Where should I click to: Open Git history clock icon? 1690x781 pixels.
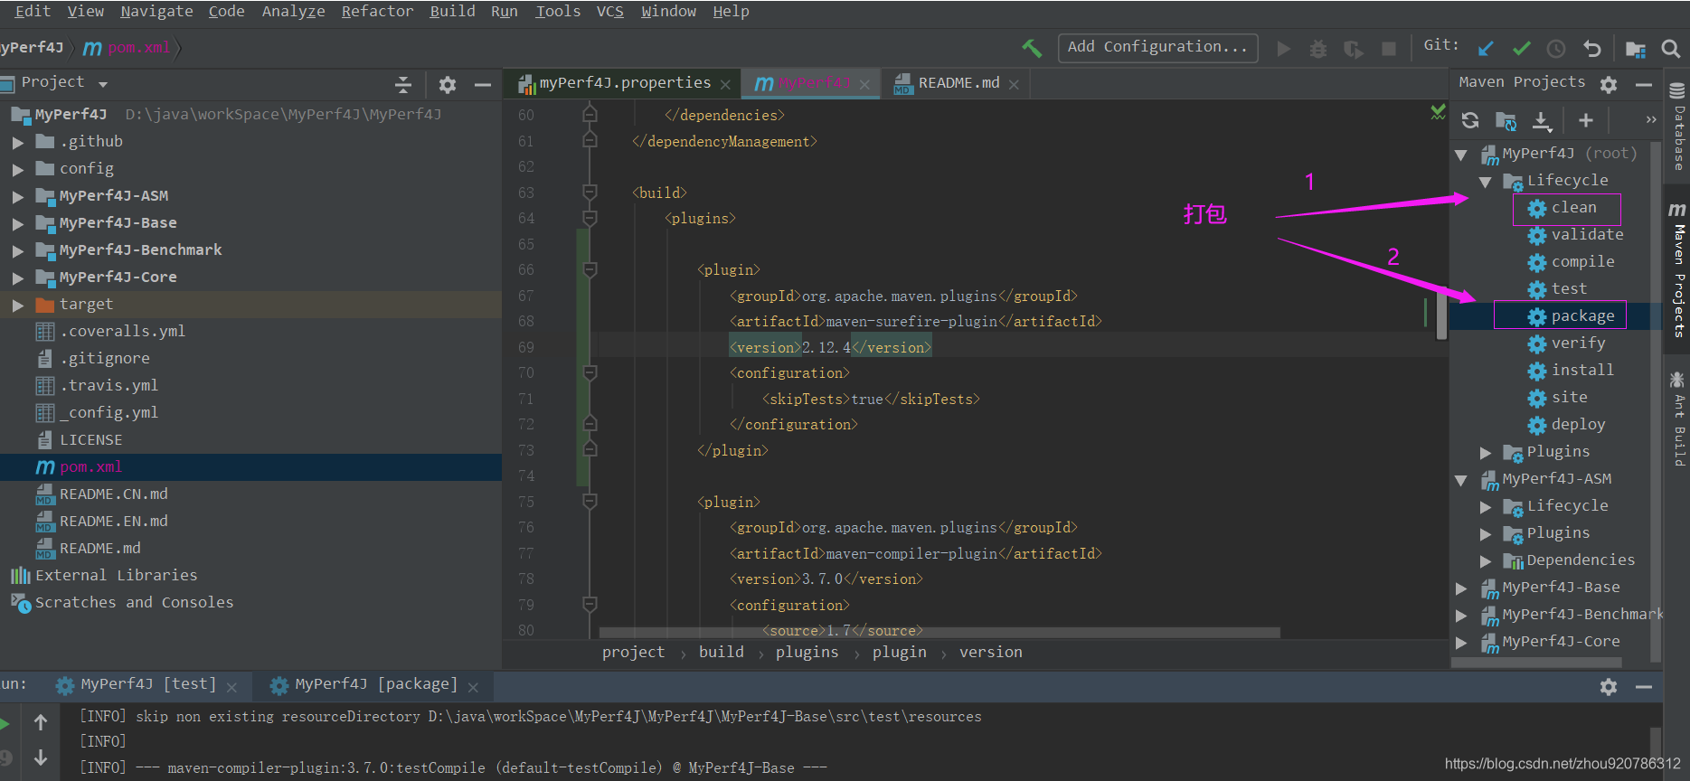click(1556, 48)
